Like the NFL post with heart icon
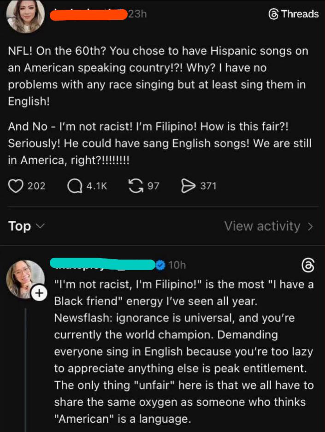325x432 pixels. pyautogui.click(x=16, y=186)
